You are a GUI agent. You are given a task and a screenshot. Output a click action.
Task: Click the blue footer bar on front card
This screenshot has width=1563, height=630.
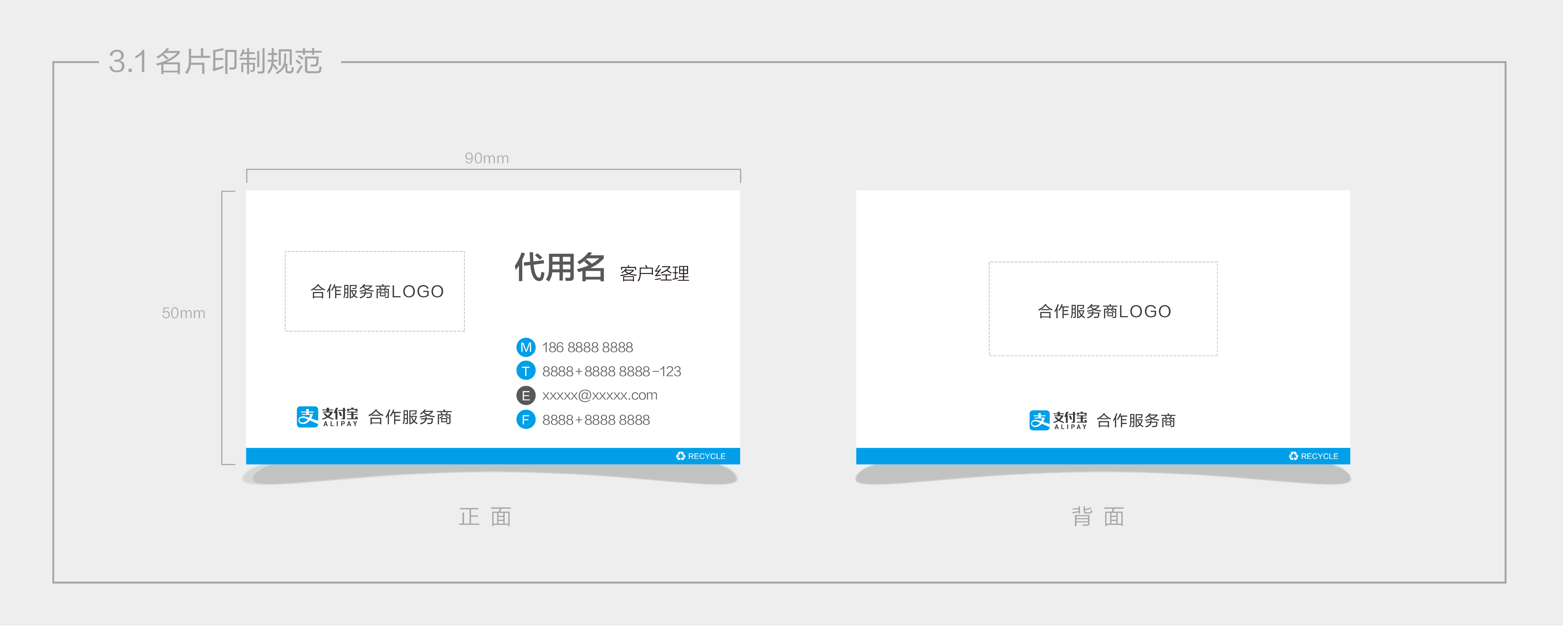493,456
